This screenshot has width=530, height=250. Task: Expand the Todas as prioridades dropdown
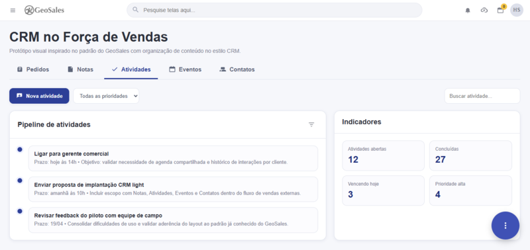(x=106, y=96)
